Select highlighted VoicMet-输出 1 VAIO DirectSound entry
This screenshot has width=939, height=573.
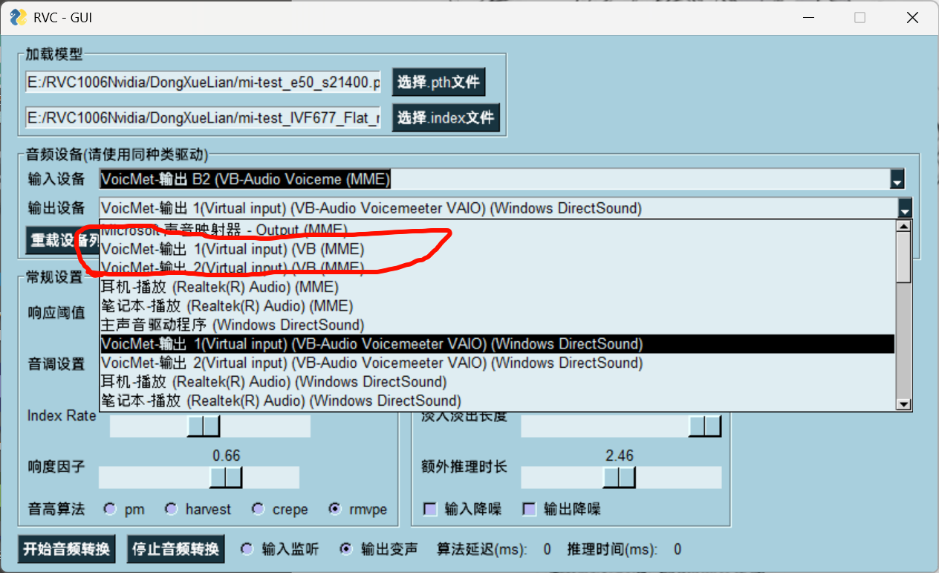497,344
